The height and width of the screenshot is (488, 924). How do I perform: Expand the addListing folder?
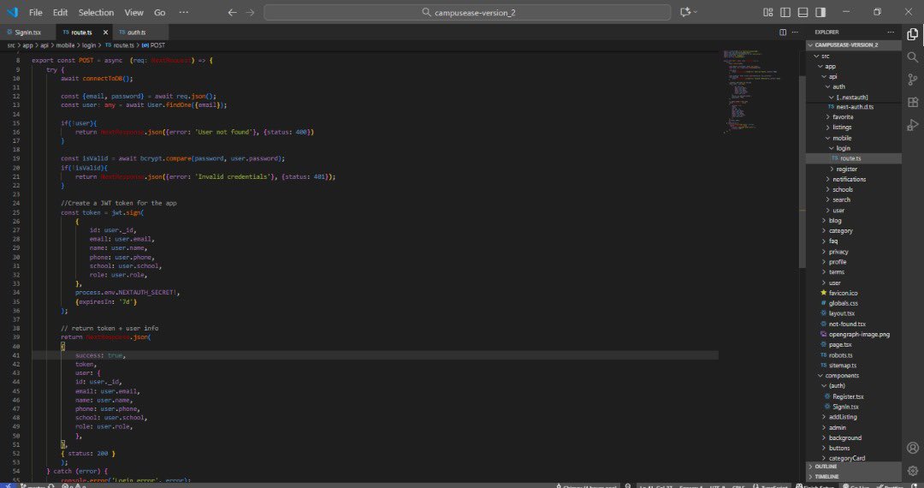(854, 417)
